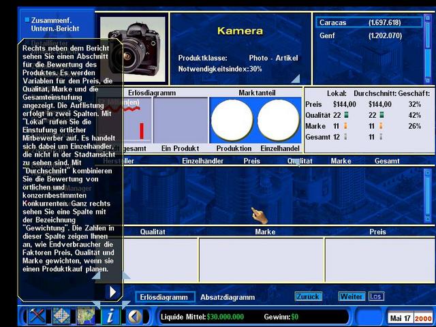This screenshot has width=436, height=327.
Task: Click the Los button
Action: [376, 296]
